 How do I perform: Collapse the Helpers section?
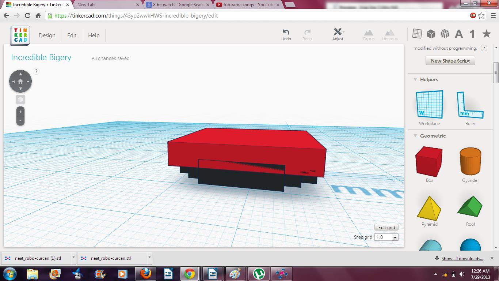(x=415, y=79)
